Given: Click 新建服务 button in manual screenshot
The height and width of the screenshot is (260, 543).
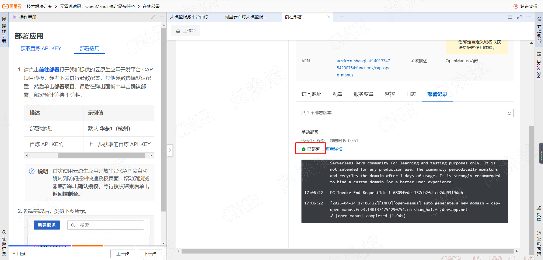Looking at the screenshot, I should pos(47,225).
